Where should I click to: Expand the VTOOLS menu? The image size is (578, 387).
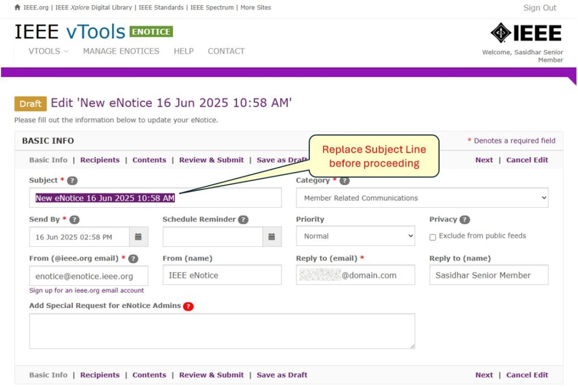click(49, 51)
